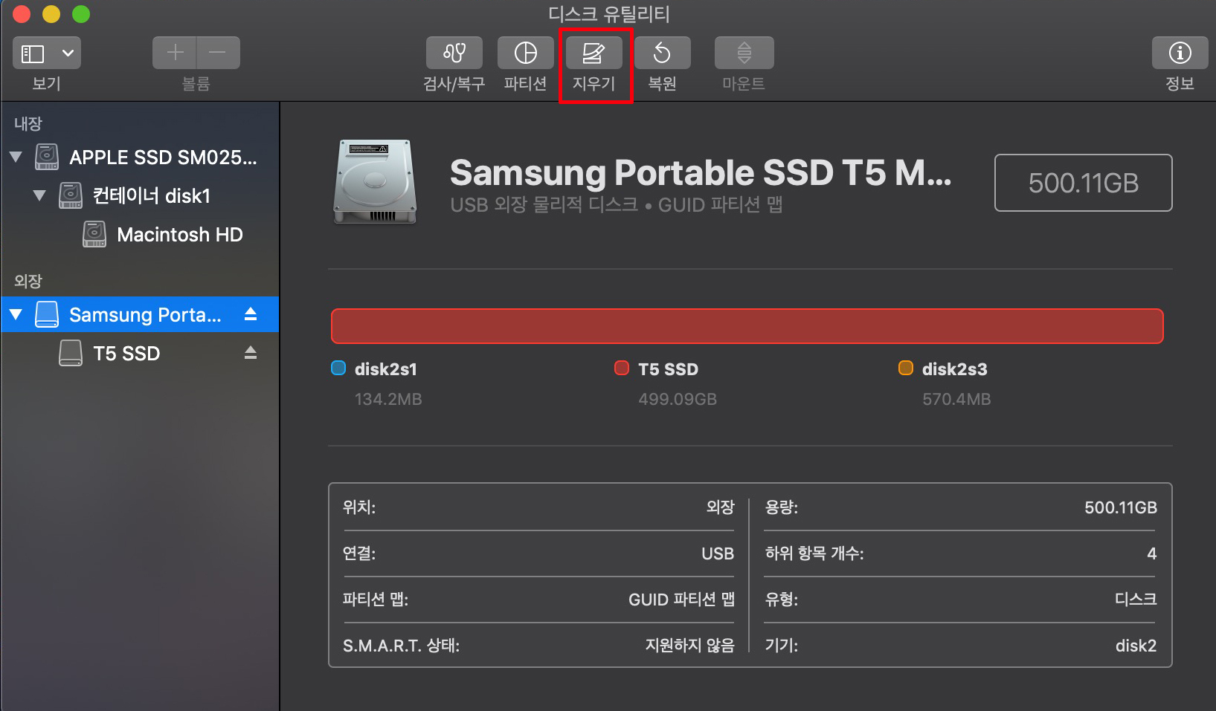Eject the Samsung Porta... disk

(251, 314)
